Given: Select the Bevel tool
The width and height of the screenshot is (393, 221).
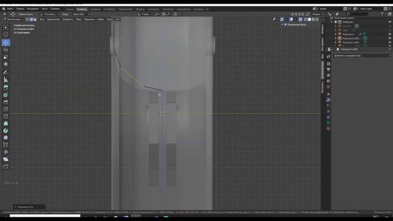Looking at the screenshot, I should click(x=6, y=102).
